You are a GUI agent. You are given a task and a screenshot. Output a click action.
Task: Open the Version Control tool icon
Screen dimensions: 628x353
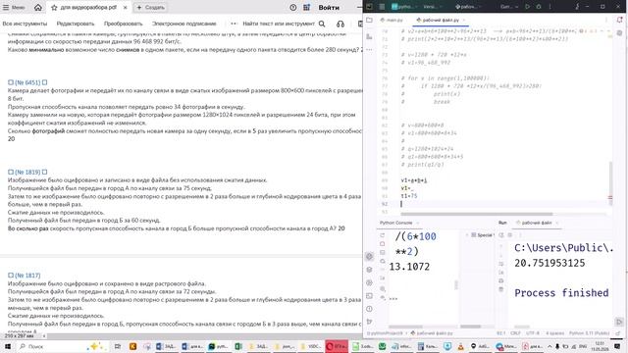coord(369,322)
